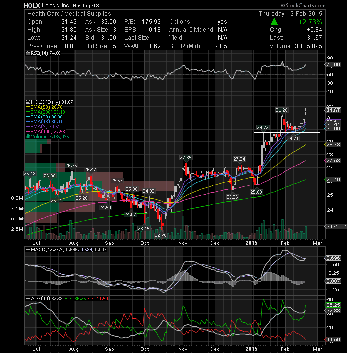Click the 3135095 volume axis tag
The image size is (347, 353).
336,226
